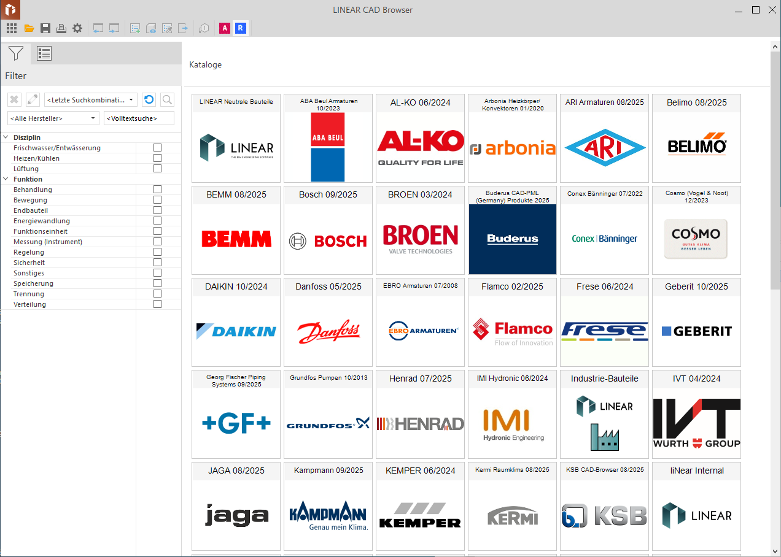Image resolution: width=781 pixels, height=557 pixels.
Task: Open the Arbonia Heizkörper catalog
Action: 512,138
